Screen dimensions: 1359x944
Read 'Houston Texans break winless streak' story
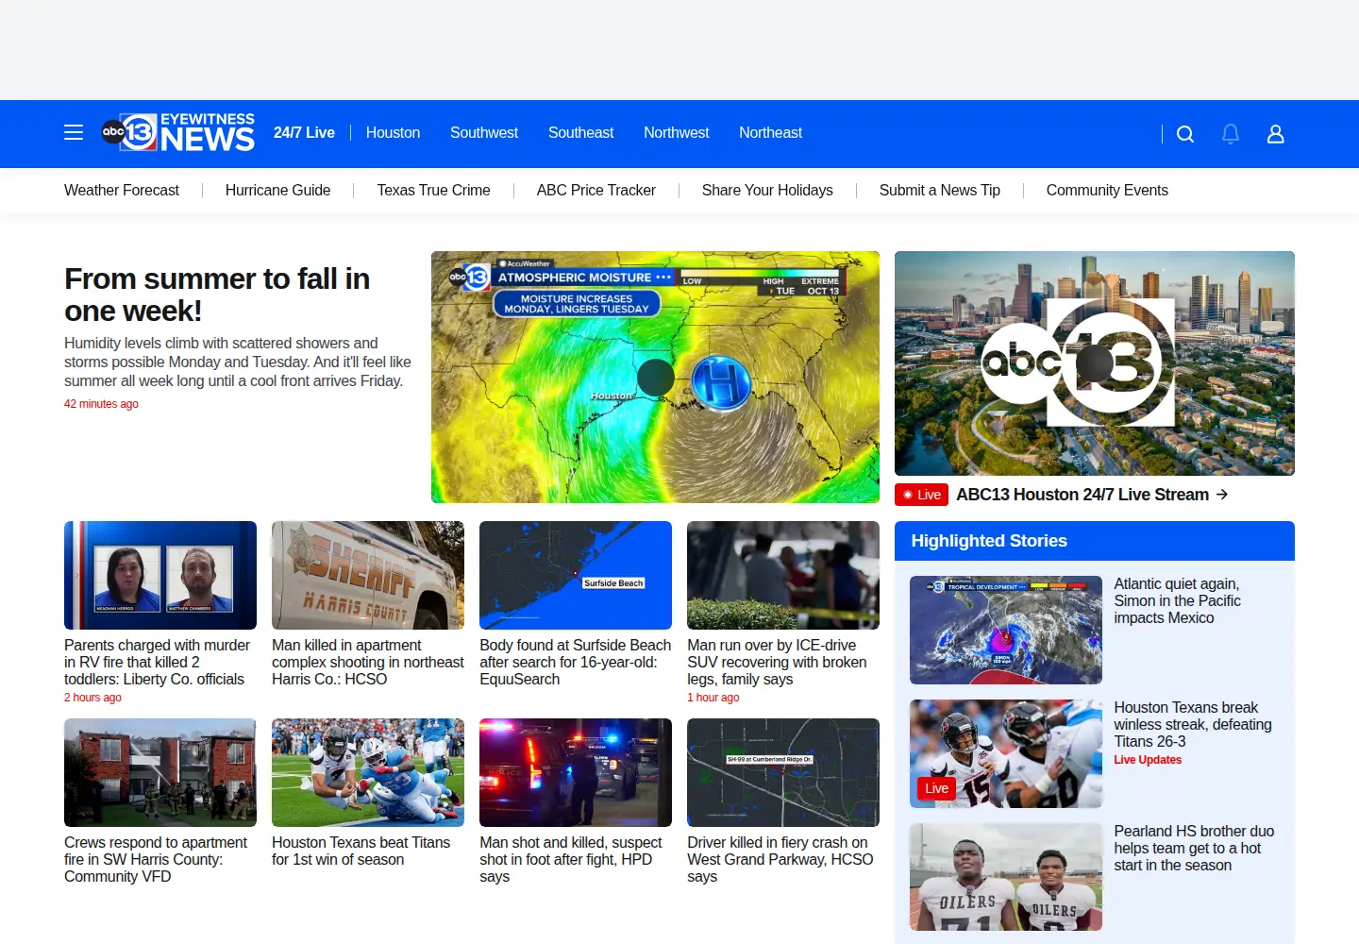point(1193,725)
